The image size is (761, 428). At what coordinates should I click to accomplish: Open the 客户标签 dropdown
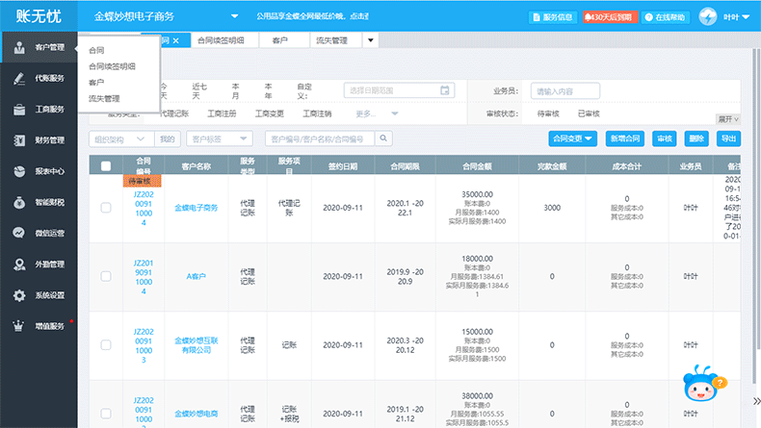220,139
